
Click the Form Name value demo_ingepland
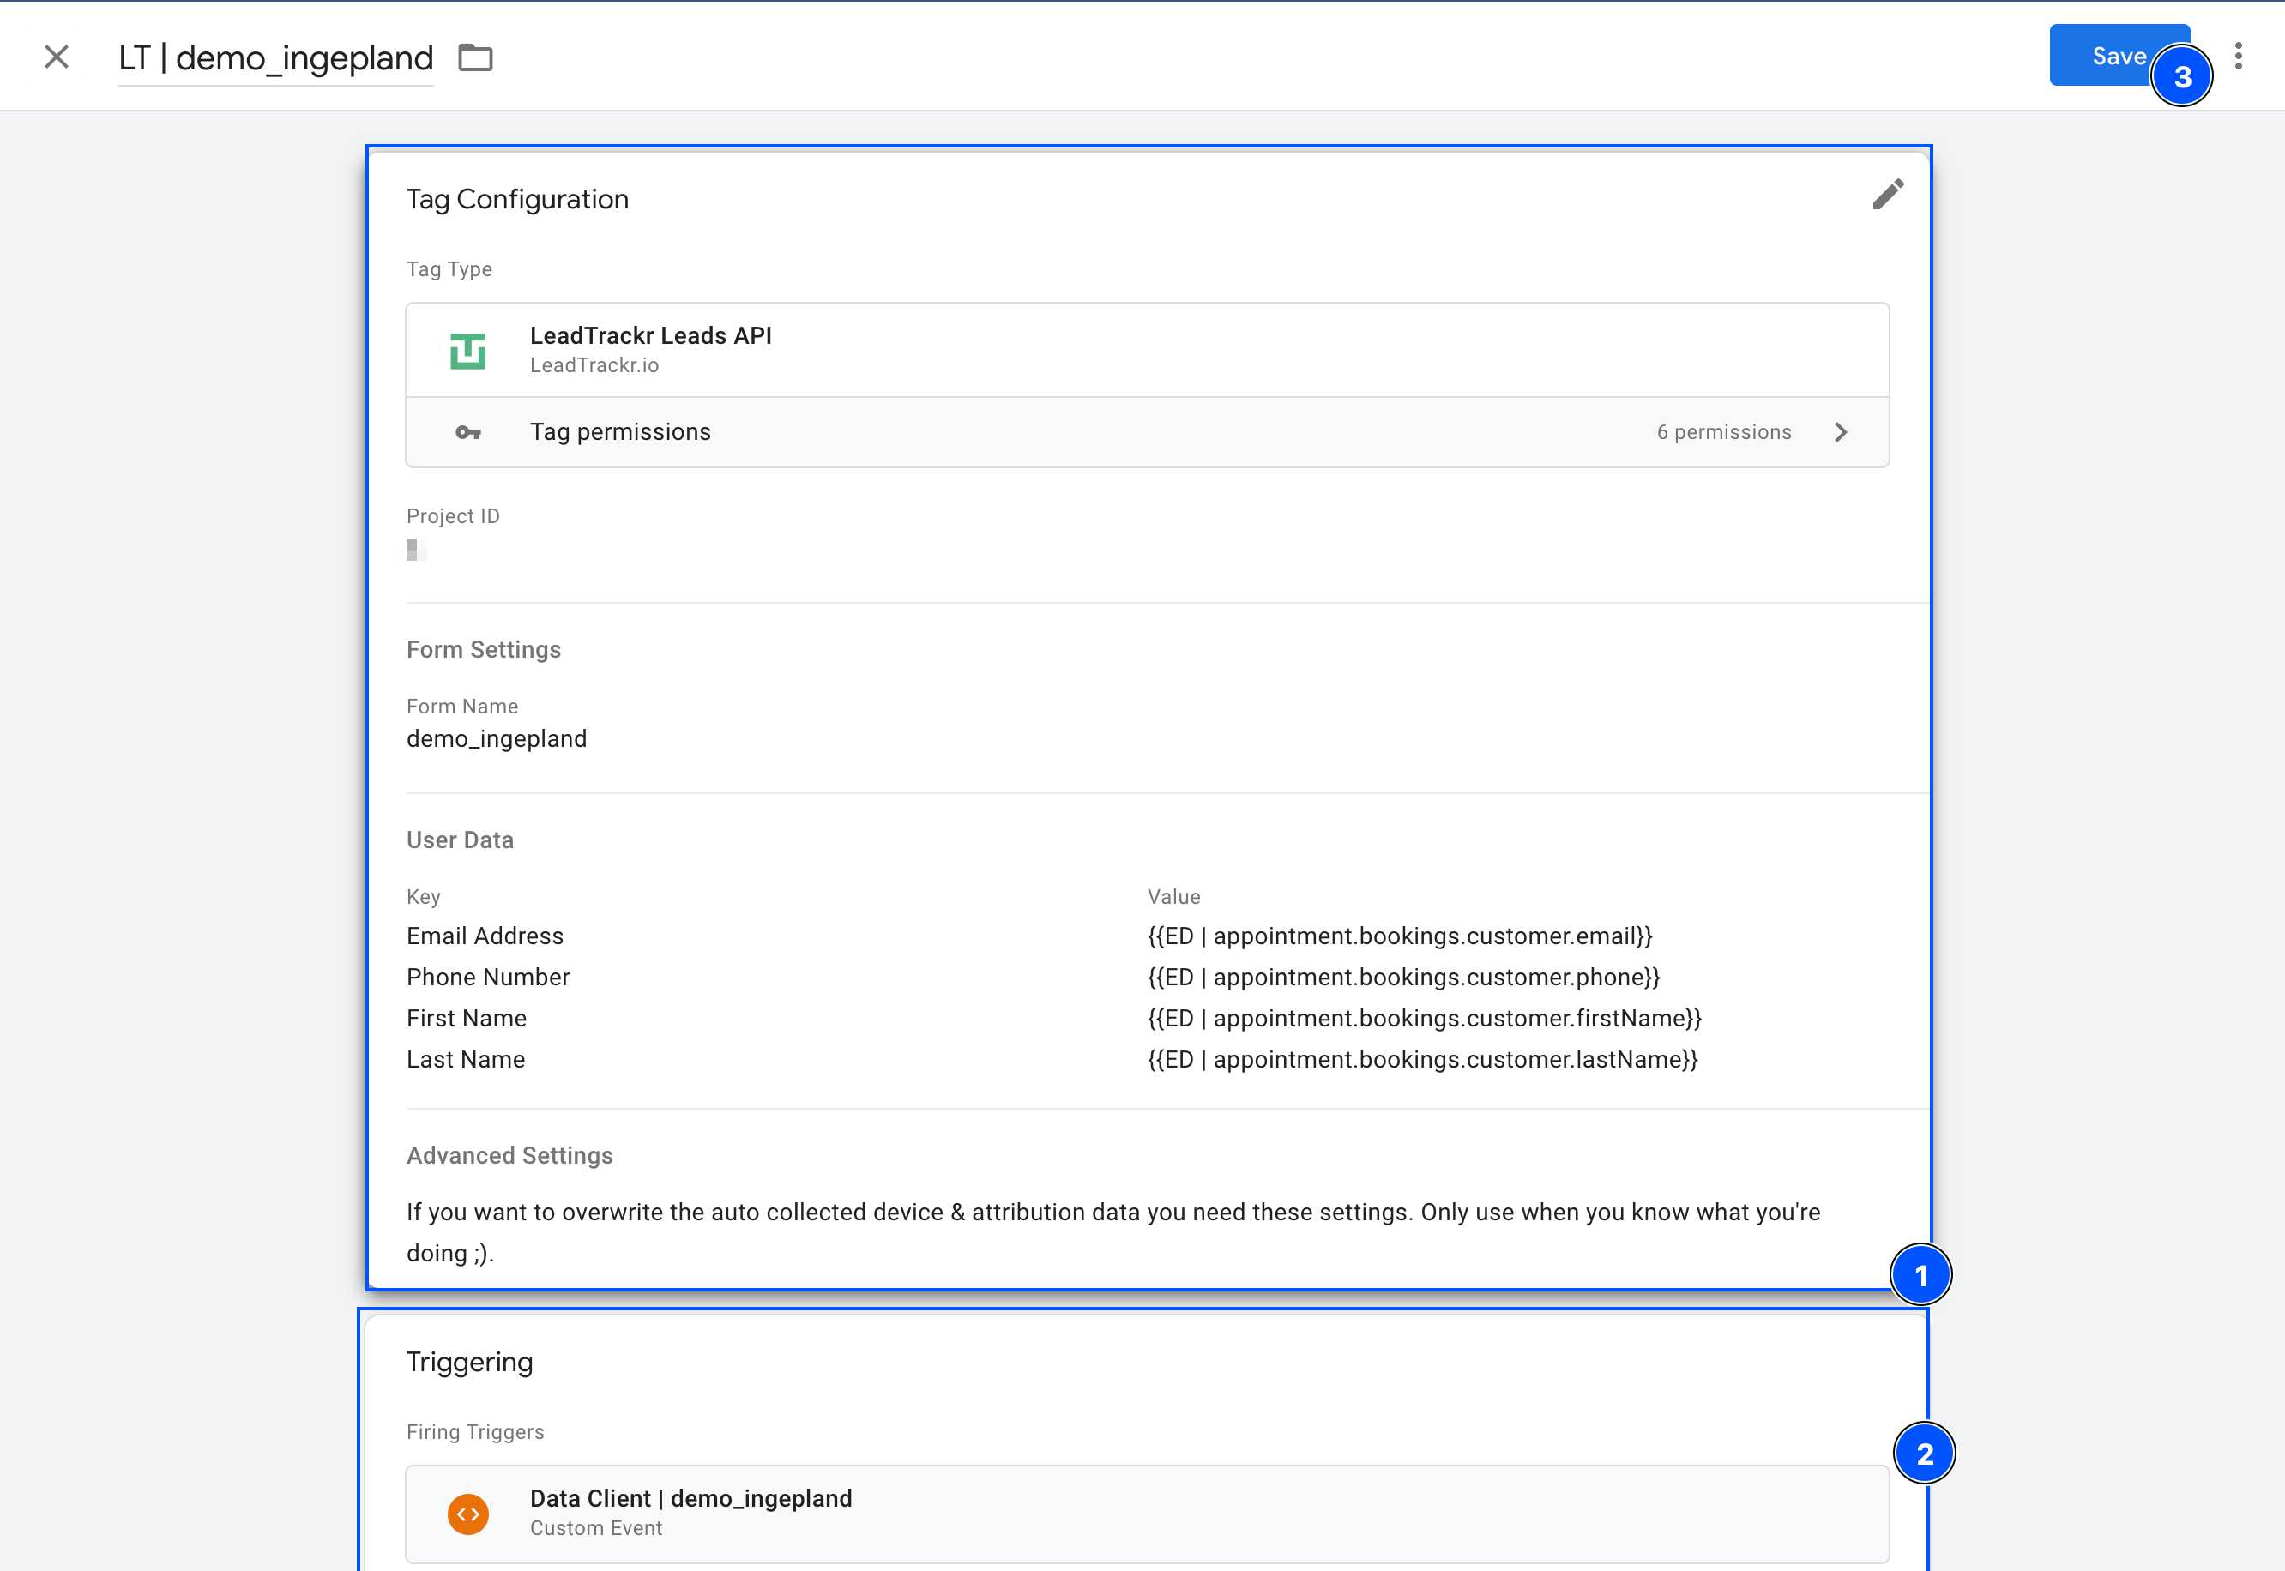[496, 739]
